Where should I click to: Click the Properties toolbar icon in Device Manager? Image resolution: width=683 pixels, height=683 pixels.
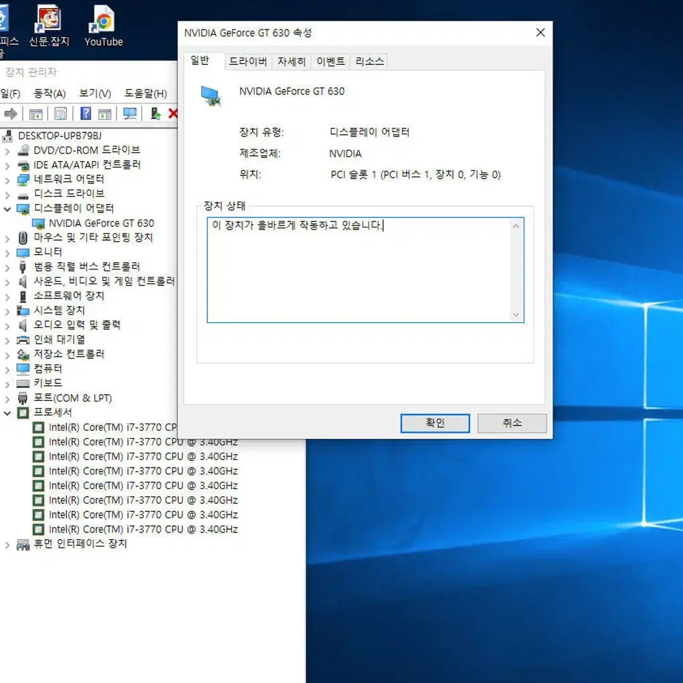click(61, 114)
